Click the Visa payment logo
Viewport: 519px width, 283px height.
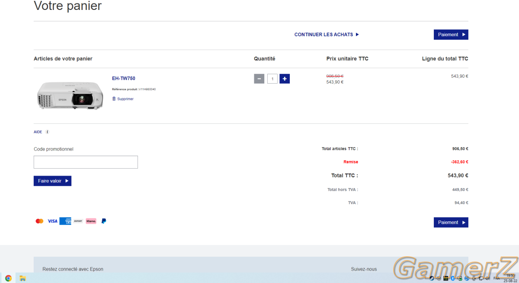[52, 221]
